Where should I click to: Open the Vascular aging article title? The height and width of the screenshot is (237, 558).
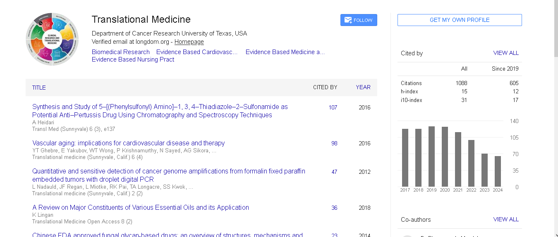128,143
